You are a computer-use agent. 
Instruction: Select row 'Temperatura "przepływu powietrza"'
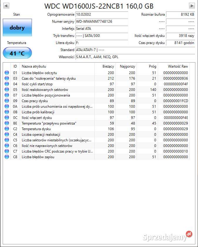coord(96,123)
